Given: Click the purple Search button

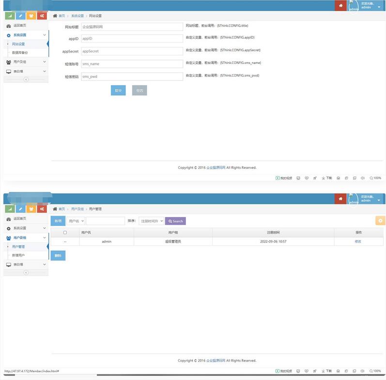Looking at the screenshot, I should coord(175,221).
